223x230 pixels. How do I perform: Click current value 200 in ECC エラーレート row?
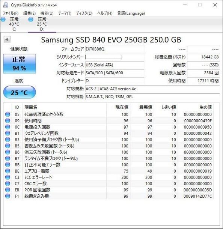(125, 177)
